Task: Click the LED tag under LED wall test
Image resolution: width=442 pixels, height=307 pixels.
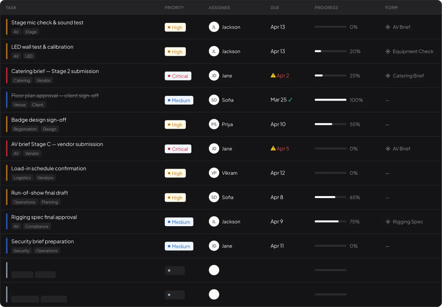Action: click(29, 56)
